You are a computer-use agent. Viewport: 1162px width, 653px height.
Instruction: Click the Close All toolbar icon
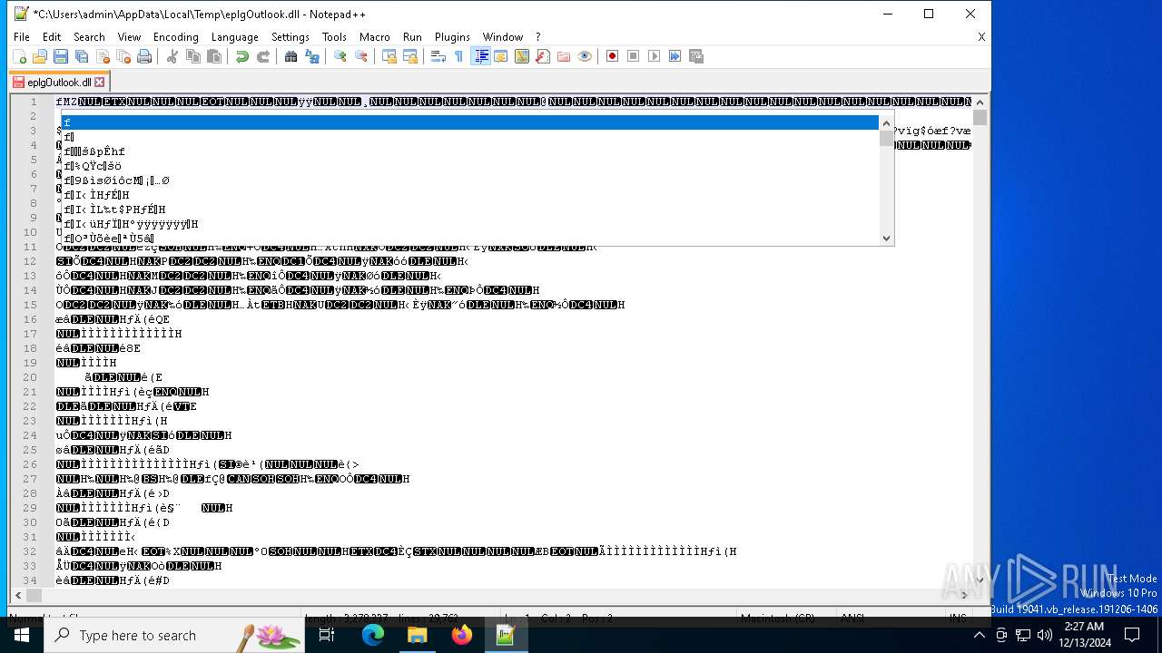pos(123,56)
